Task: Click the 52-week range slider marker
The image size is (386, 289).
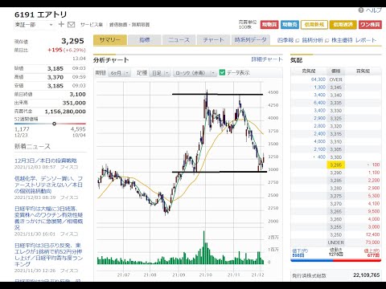Action: pos(54,124)
